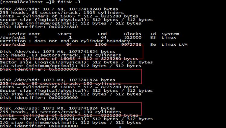Click the 512000 blocks value
The height and width of the screenshot is (128, 226).
coord(132,38)
